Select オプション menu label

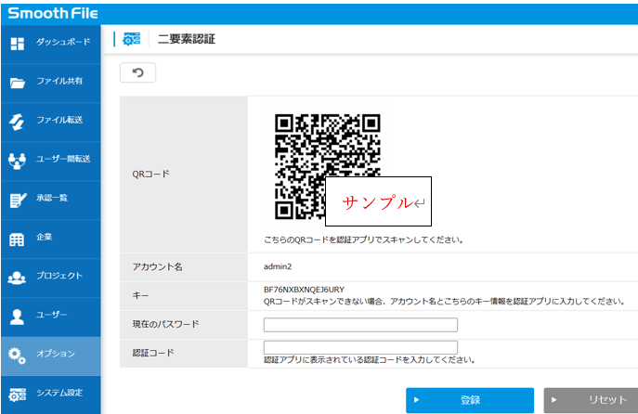click(56, 354)
